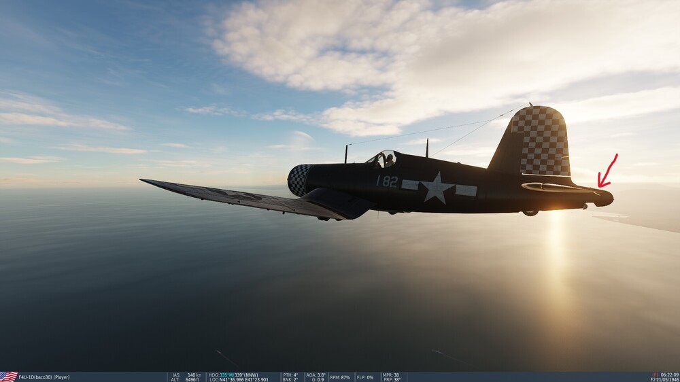Click the US flag icon in status bar

(9, 377)
